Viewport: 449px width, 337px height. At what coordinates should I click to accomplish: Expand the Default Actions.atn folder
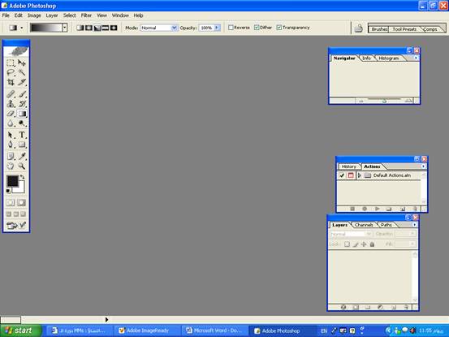360,175
